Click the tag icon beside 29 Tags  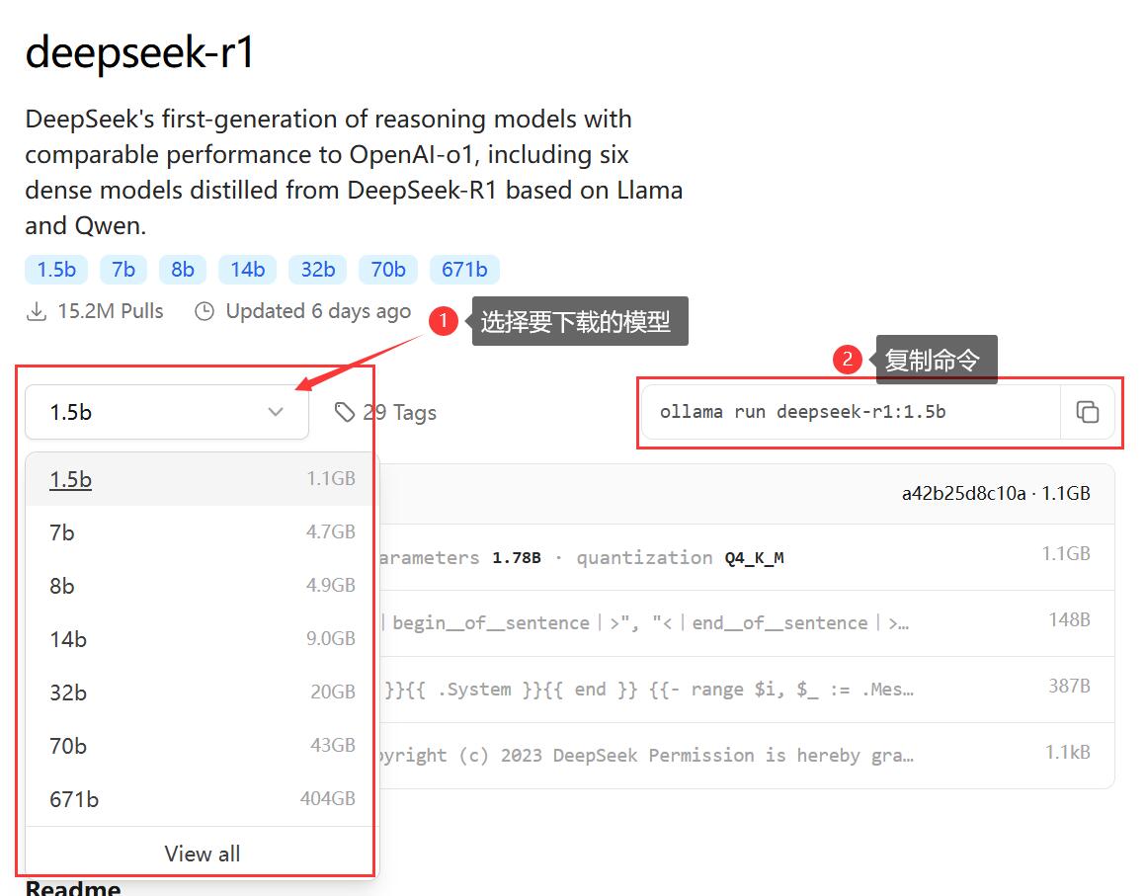tap(344, 412)
